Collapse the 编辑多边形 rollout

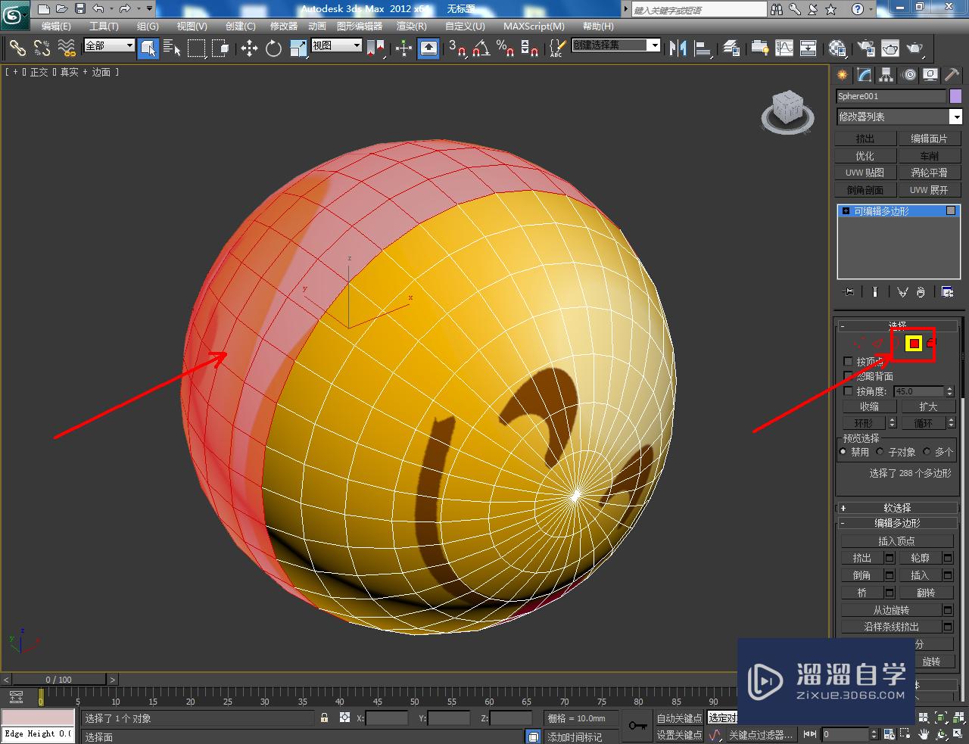pyautogui.click(x=897, y=523)
